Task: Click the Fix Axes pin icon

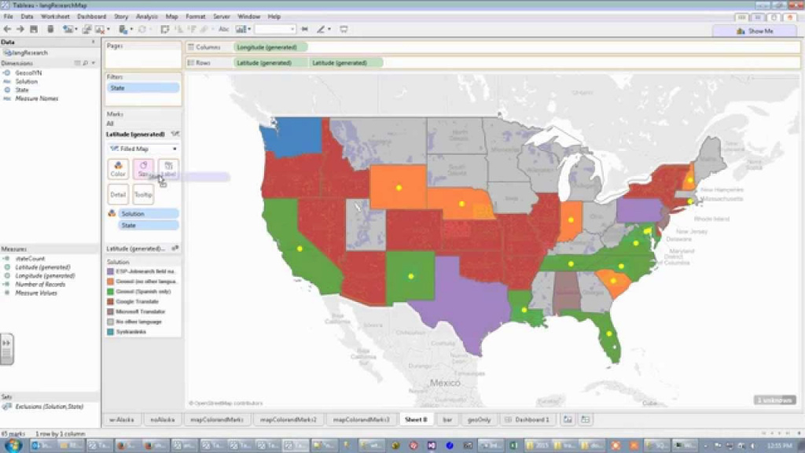Action: coord(304,29)
